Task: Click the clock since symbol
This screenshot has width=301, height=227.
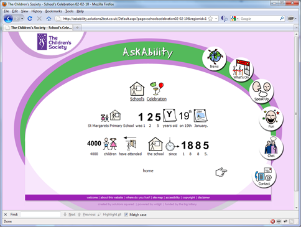Action: (x=172, y=144)
